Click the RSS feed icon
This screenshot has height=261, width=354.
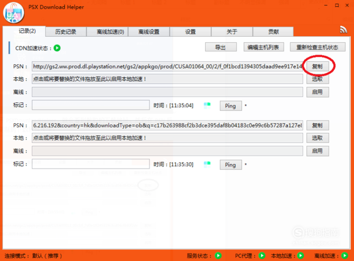coord(344,30)
